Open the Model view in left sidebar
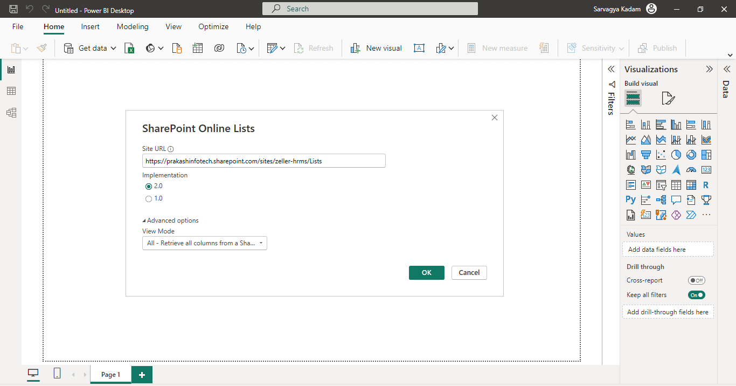The width and height of the screenshot is (736, 386). click(x=11, y=113)
